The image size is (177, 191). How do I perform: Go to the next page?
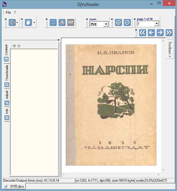[x=160, y=33]
